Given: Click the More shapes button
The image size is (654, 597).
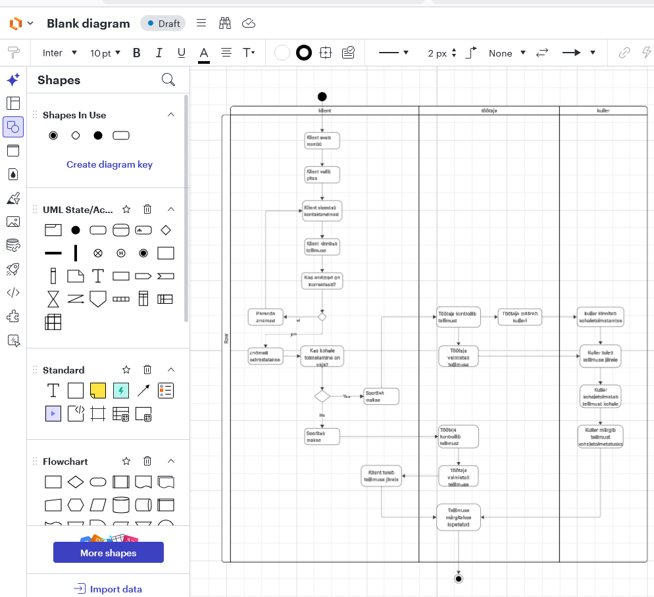Looking at the screenshot, I should click(108, 552).
